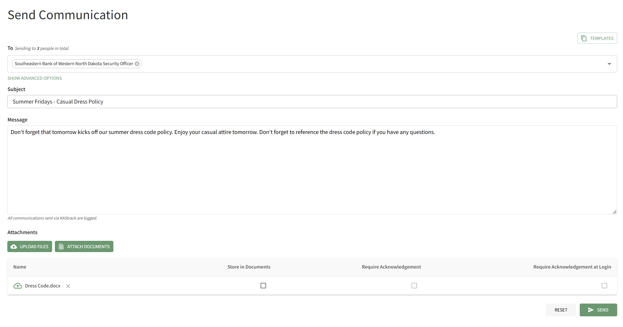The width and height of the screenshot is (623, 327).
Task: Click the Require Acknowledgement column header
Action: pyautogui.click(x=391, y=267)
